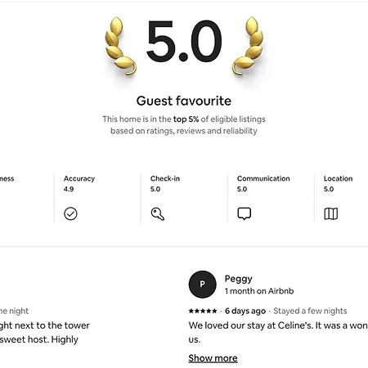Open reviewer name Peggy
Viewport: 368px width, 368px height.
tap(239, 279)
